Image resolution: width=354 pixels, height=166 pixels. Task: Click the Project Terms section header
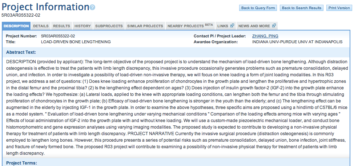point(21,163)
